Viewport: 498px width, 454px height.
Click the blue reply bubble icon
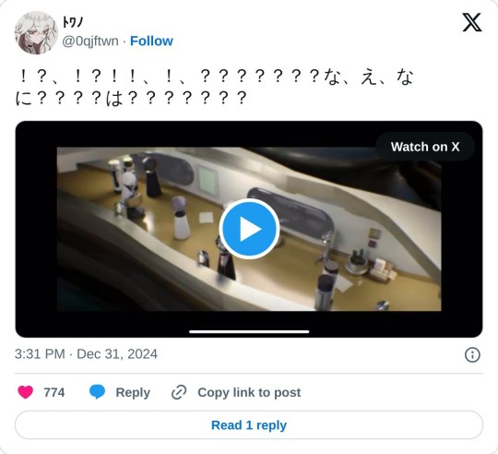tap(97, 392)
